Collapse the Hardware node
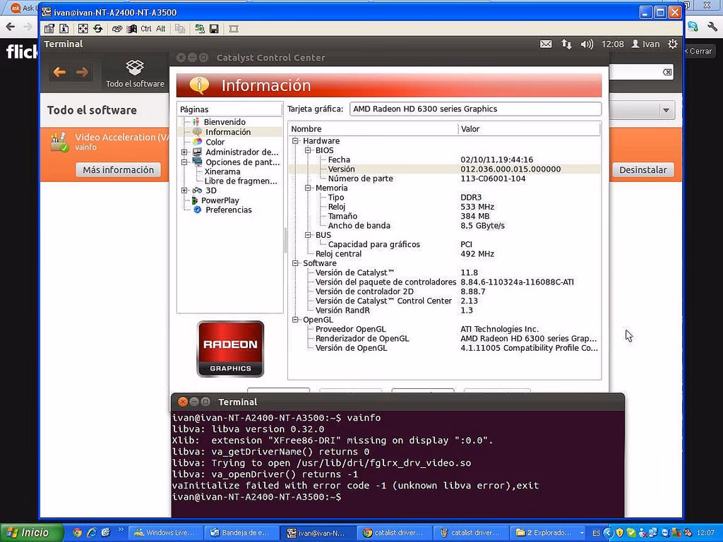The width and height of the screenshot is (723, 542). [295, 141]
